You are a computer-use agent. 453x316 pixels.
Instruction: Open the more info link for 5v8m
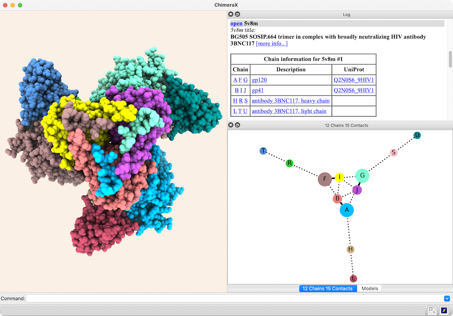(x=271, y=44)
